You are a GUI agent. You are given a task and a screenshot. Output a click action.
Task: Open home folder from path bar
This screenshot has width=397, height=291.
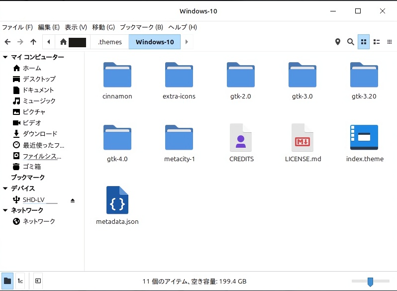pyautogui.click(x=73, y=42)
